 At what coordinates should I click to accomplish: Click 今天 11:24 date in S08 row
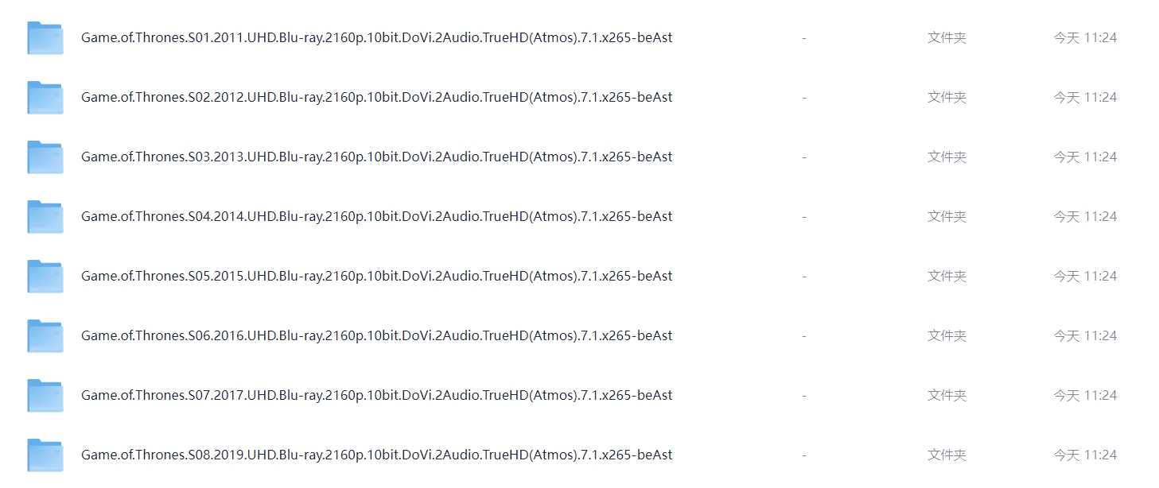[1085, 455]
